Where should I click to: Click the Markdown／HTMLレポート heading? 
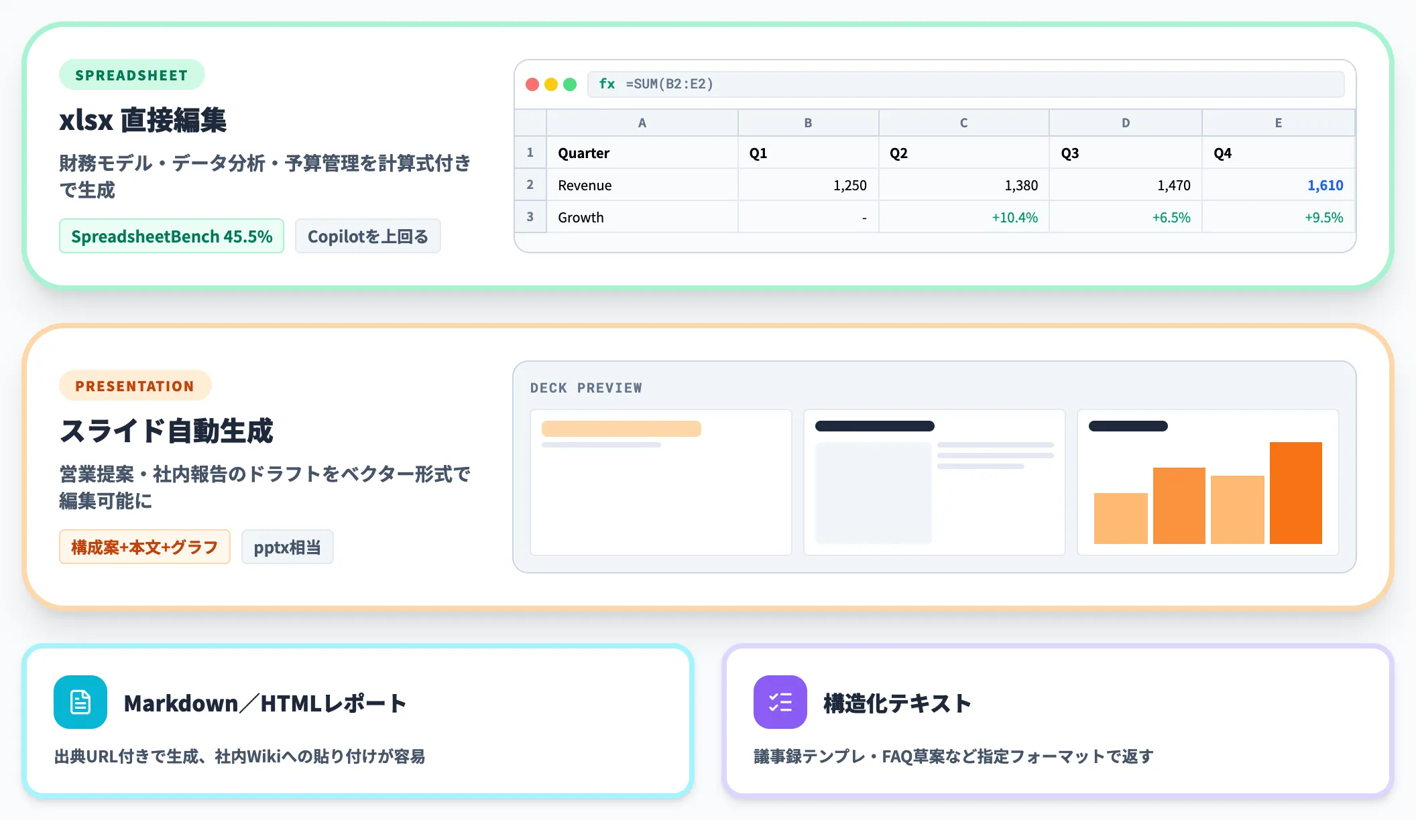(x=265, y=703)
